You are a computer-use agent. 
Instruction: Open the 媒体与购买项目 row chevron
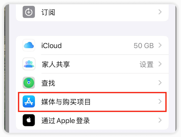click(x=160, y=101)
